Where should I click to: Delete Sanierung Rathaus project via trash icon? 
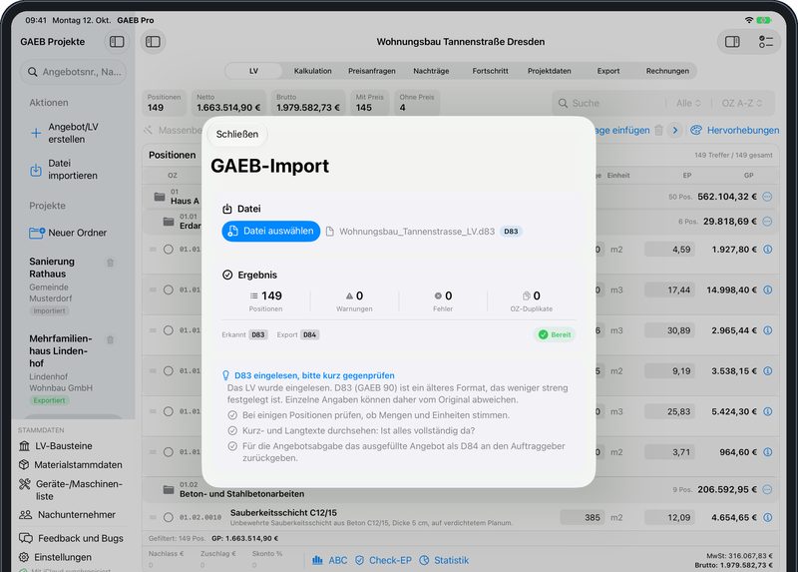pos(110,263)
